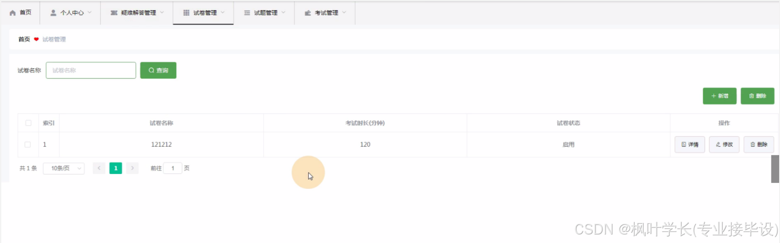Click the 考试时长(分钟) column header
Screen dimensions: 780x243
365,123
